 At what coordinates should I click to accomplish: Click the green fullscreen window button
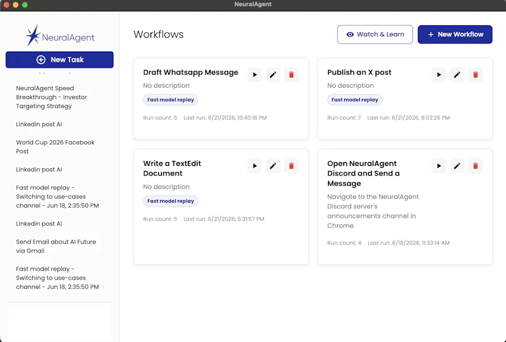pos(25,5)
